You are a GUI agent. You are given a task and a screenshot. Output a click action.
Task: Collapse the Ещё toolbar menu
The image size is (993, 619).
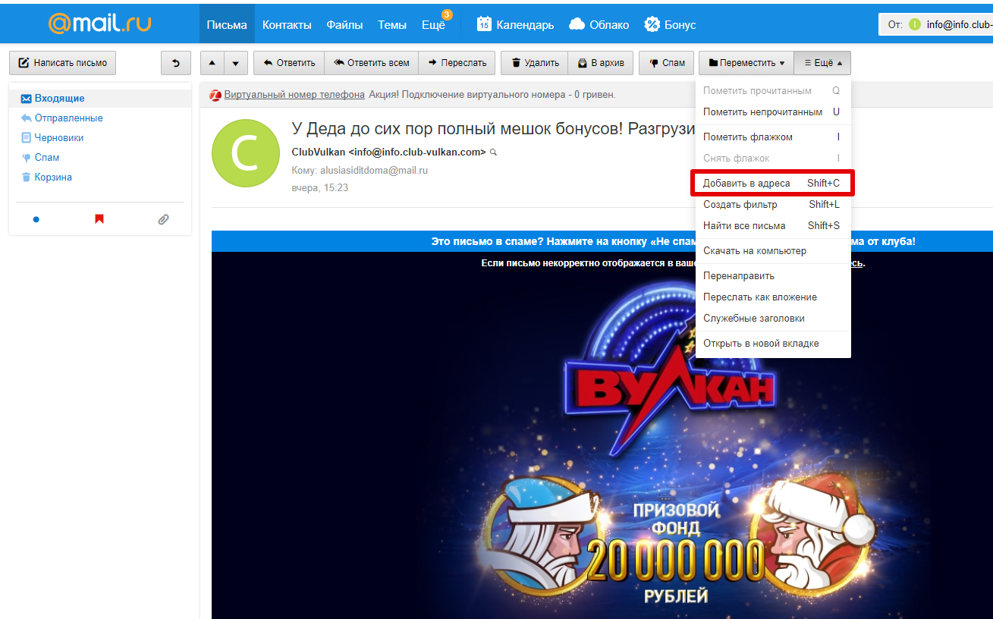pyautogui.click(x=823, y=63)
